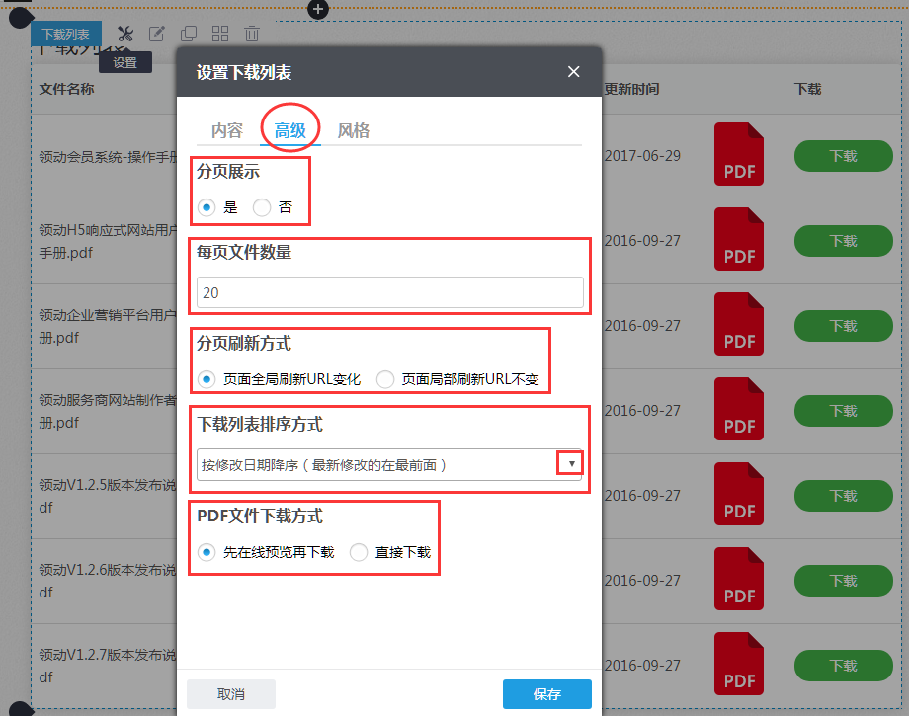Click the grid layout icon on the toolbar

click(219, 33)
